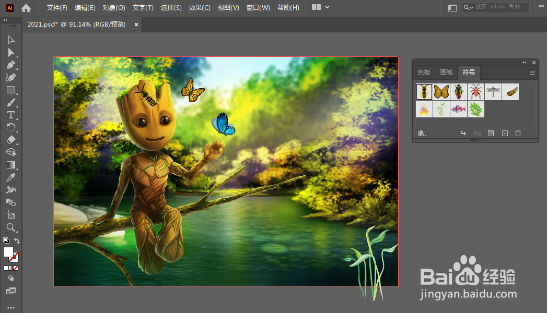Select the Paintbrush tool

tap(11, 102)
